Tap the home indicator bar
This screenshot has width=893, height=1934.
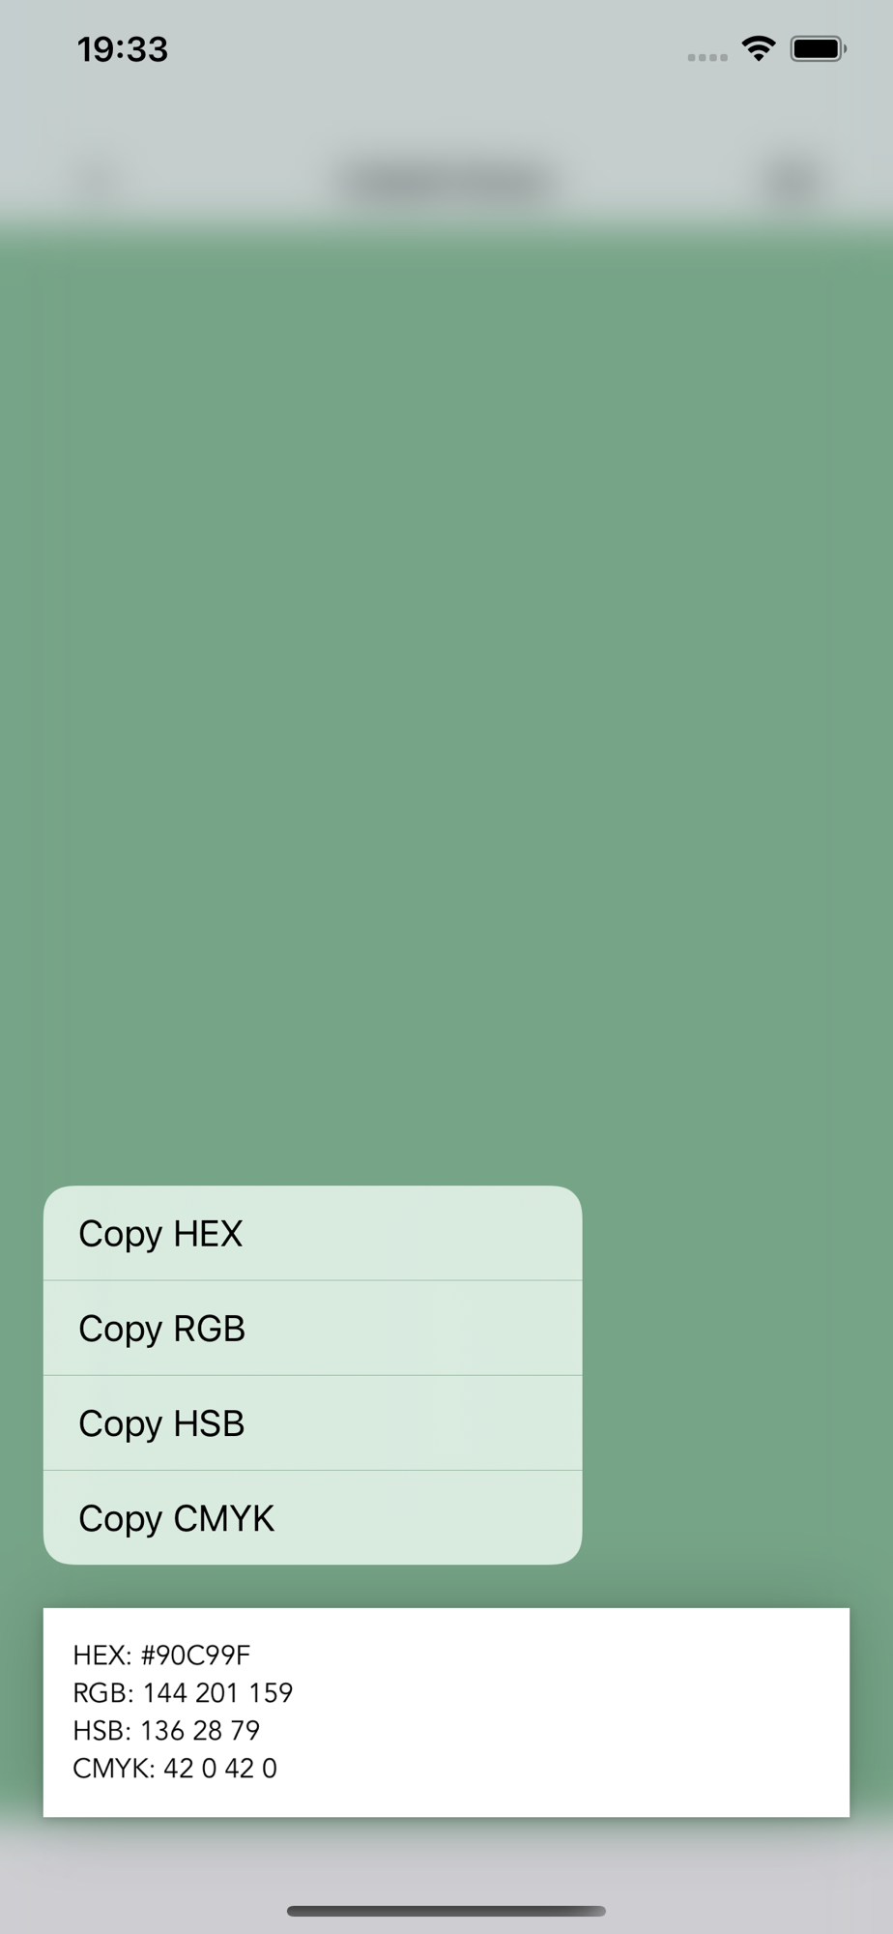pos(446,1911)
